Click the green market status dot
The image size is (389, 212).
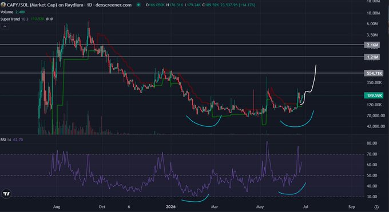click(x=138, y=5)
